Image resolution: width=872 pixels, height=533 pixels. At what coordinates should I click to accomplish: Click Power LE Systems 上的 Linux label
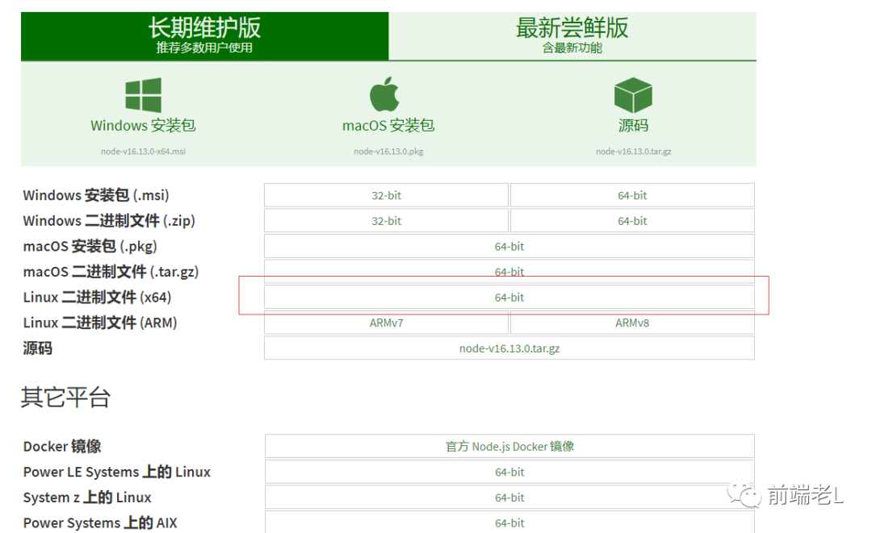coord(117,472)
